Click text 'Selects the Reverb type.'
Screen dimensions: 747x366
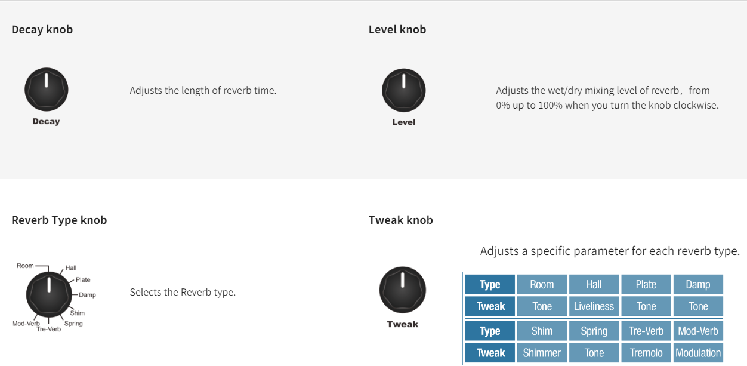[183, 293]
